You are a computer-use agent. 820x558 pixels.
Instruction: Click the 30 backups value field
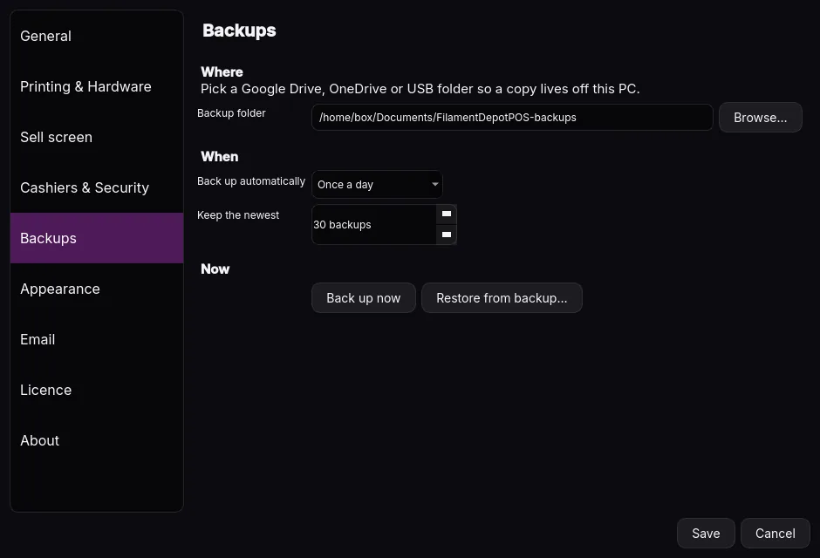pos(374,225)
